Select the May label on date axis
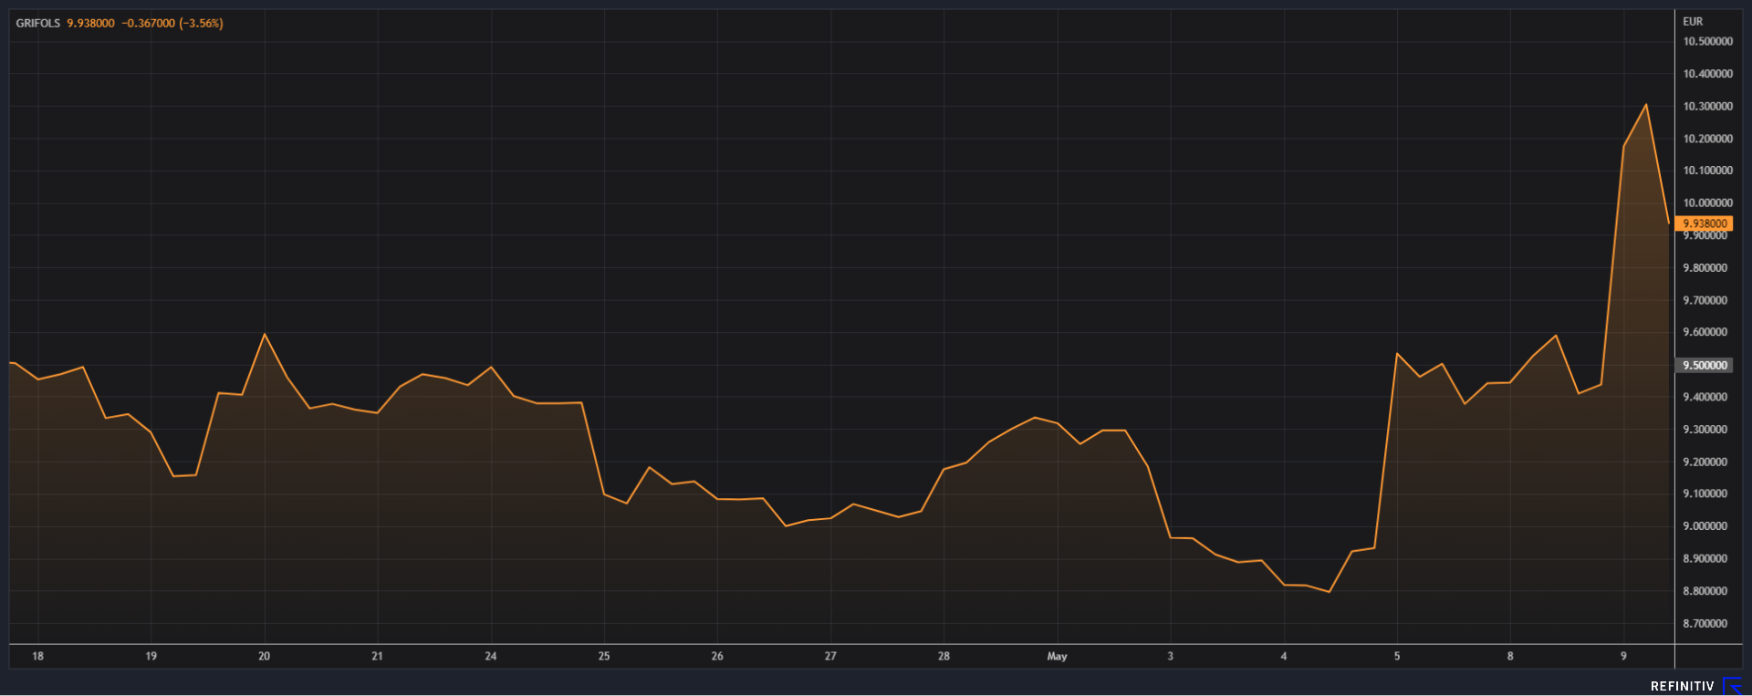This screenshot has height=696, width=1752. point(1057,656)
